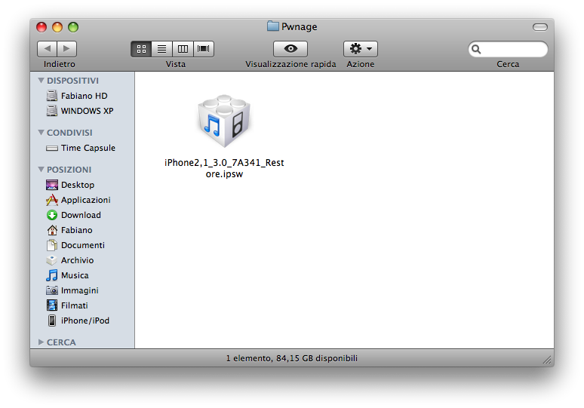584x408 pixels.
Task: Open the Azione gear dropdown menu
Action: pyautogui.click(x=361, y=49)
